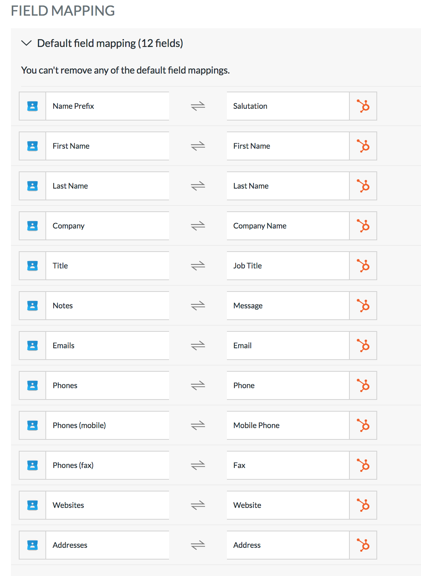Select the HubSpot icon beside Mobile Phone
This screenshot has width=421, height=576.
pos(363,425)
